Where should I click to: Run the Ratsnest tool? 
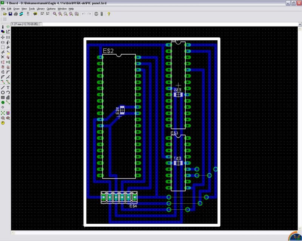point(3,113)
